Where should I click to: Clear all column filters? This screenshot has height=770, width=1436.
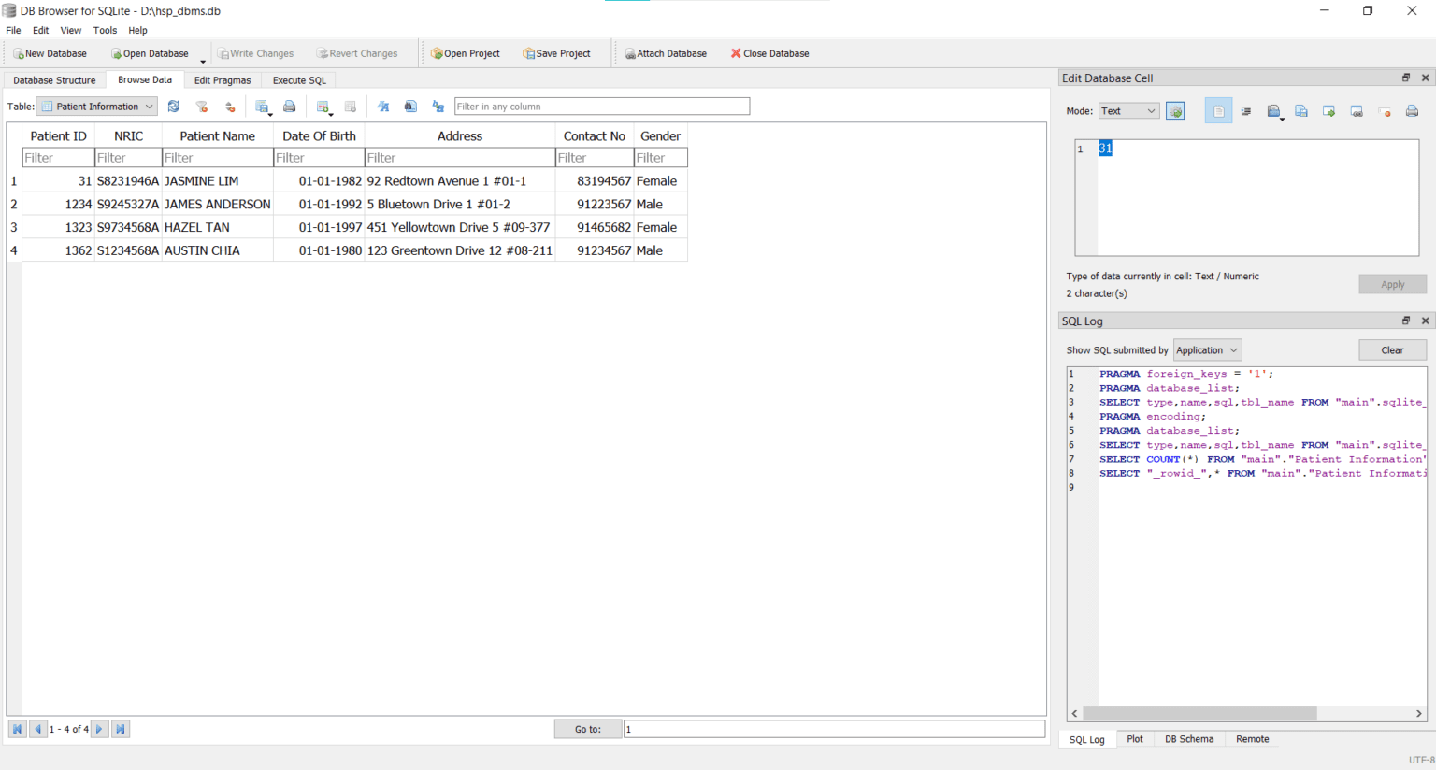pos(202,106)
